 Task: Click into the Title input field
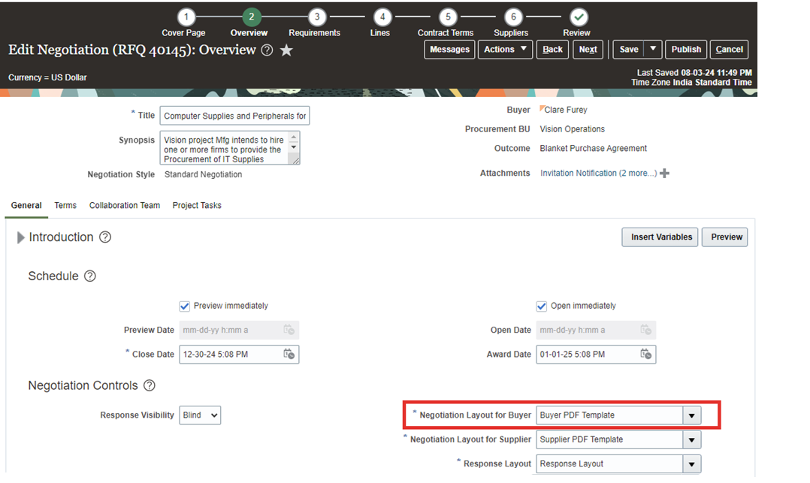click(x=235, y=116)
